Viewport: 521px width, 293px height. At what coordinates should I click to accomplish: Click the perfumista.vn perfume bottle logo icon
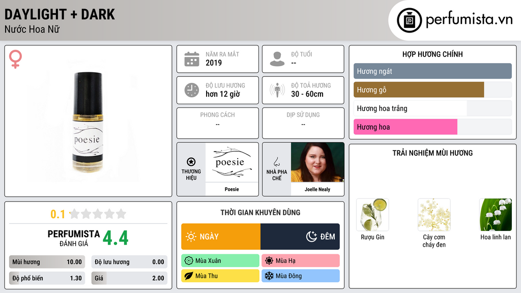coord(409,20)
